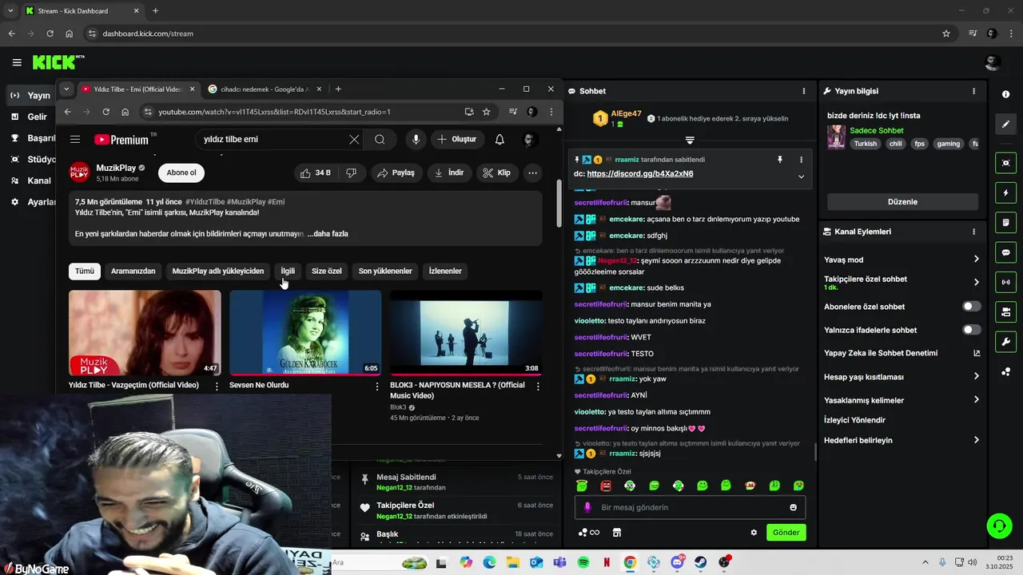
Task: Click the Sohbet chat scrollbar
Action: coord(814,451)
